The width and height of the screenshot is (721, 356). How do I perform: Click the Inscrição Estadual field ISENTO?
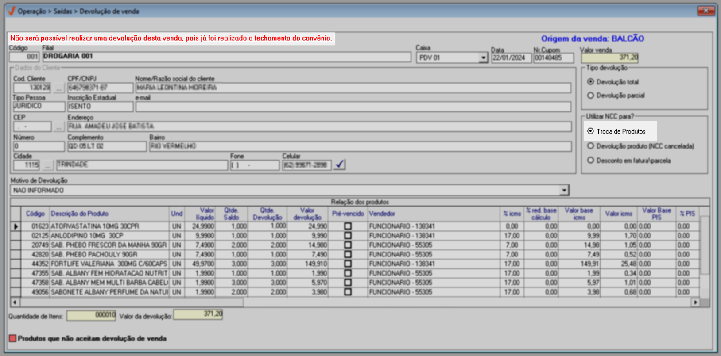tap(100, 107)
